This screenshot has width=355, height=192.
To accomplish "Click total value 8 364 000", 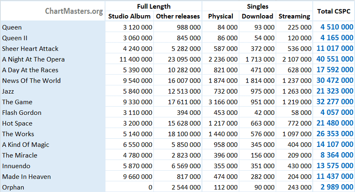I will [x=337, y=155].
